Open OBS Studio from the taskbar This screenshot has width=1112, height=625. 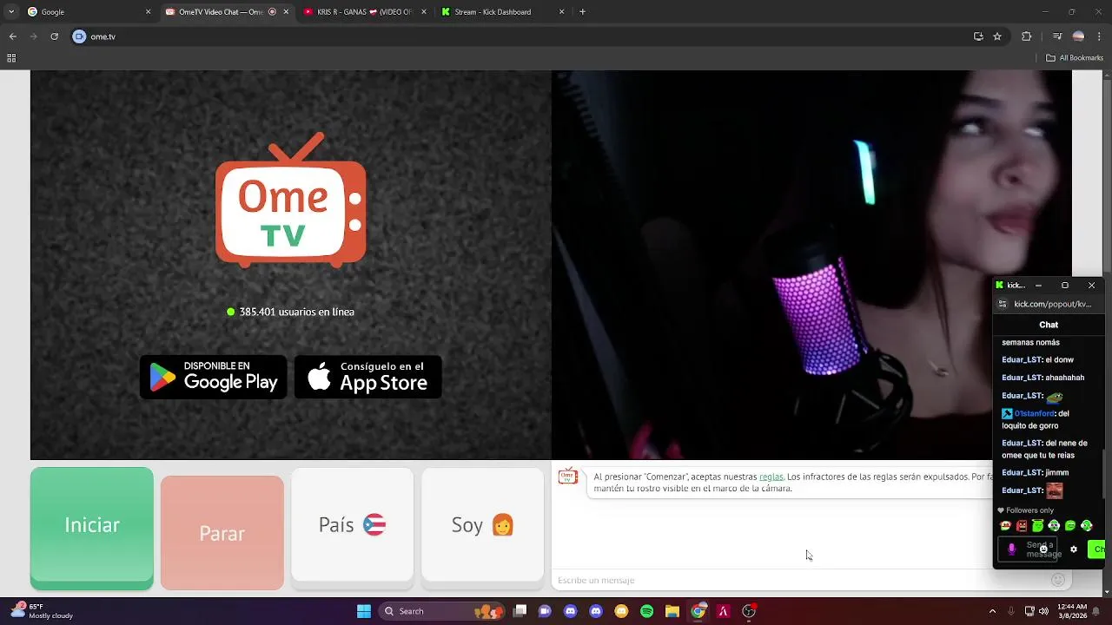(x=749, y=611)
